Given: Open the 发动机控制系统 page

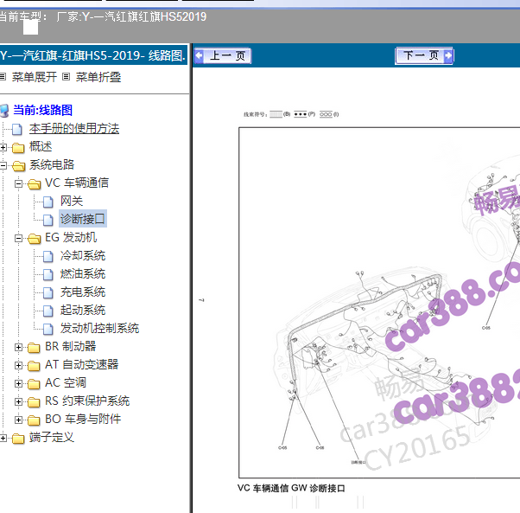Looking at the screenshot, I should click(x=100, y=328).
